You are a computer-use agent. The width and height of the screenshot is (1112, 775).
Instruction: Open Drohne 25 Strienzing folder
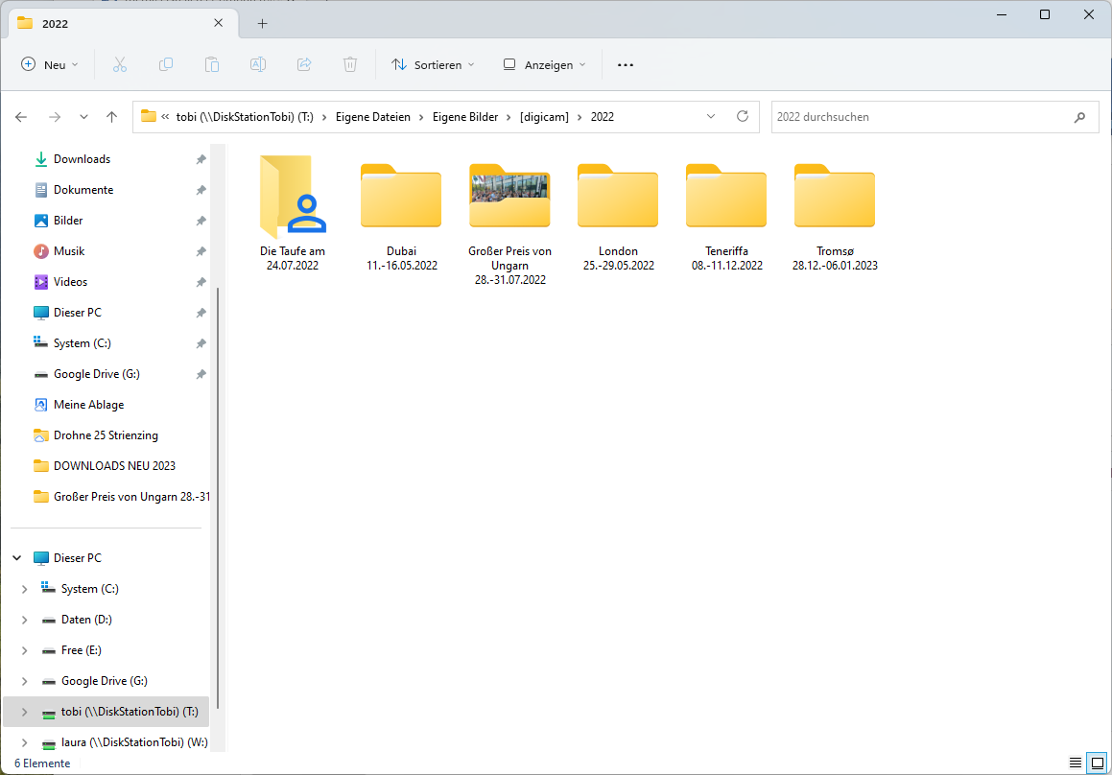pos(106,435)
